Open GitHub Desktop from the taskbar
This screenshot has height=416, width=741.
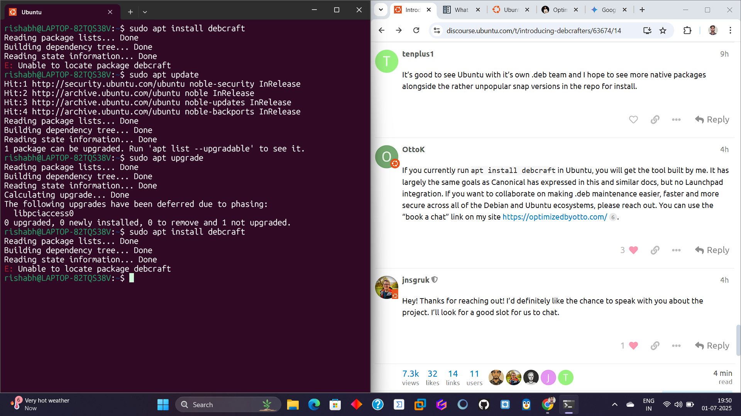tap(484, 404)
